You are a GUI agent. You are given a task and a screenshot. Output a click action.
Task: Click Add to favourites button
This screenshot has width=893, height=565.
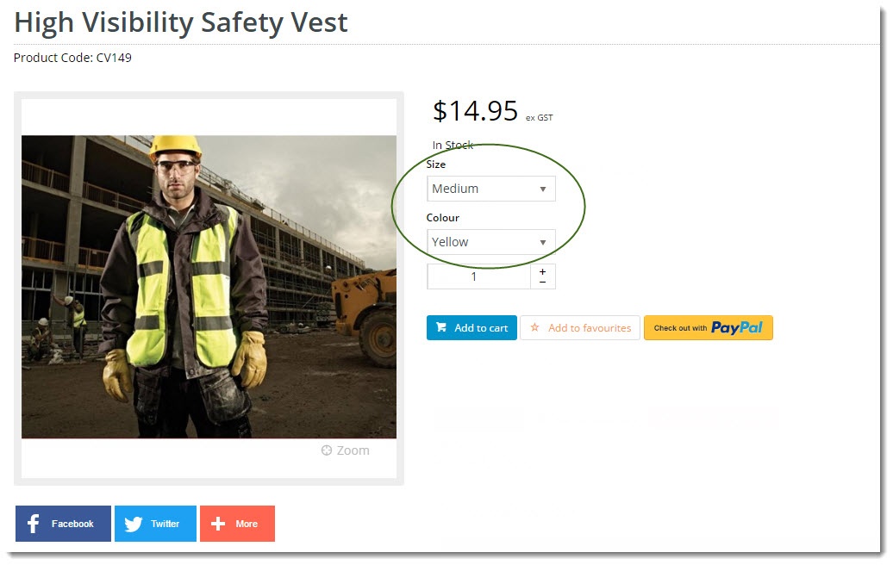pyautogui.click(x=580, y=328)
